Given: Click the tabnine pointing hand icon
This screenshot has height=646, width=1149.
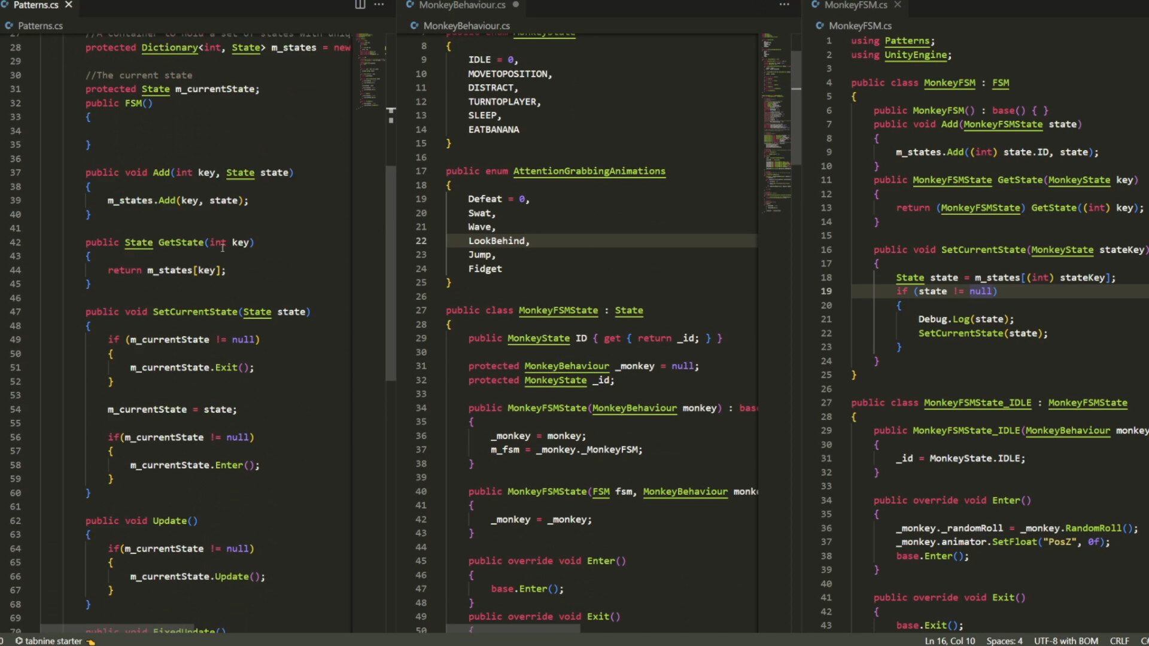Looking at the screenshot, I should tap(91, 641).
